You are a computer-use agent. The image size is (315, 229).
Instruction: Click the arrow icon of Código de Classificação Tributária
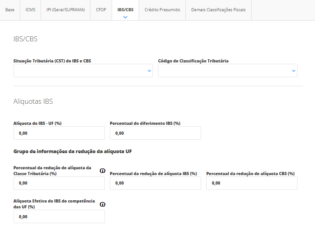pyautogui.click(x=293, y=70)
